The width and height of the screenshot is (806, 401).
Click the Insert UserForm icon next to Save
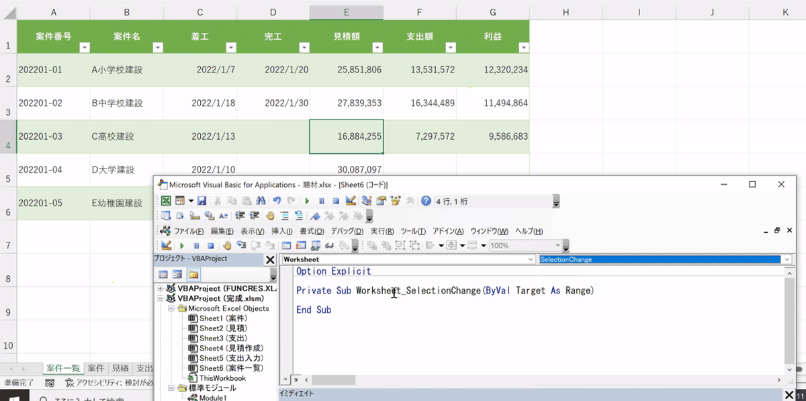tap(181, 200)
